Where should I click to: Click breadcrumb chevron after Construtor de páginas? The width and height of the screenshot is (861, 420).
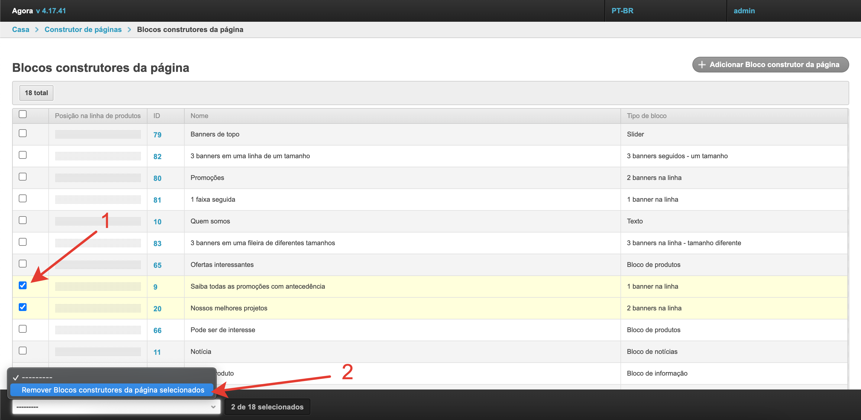(x=129, y=30)
